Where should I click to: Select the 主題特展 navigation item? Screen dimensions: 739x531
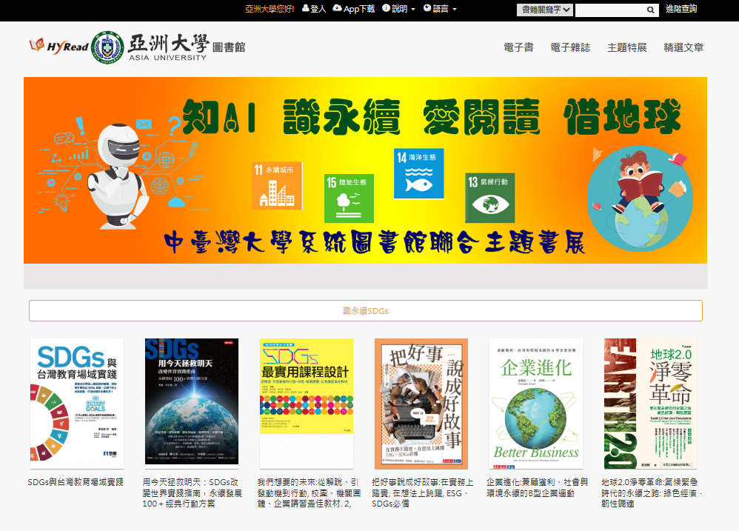pos(626,47)
